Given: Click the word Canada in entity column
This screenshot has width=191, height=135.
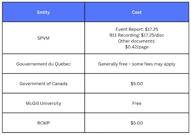Looking at the screenshot, I should (60, 84).
